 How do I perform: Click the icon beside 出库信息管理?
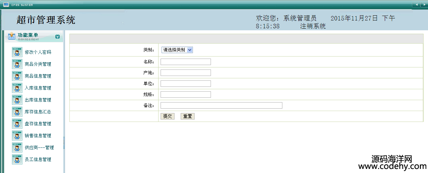[x=17, y=100]
